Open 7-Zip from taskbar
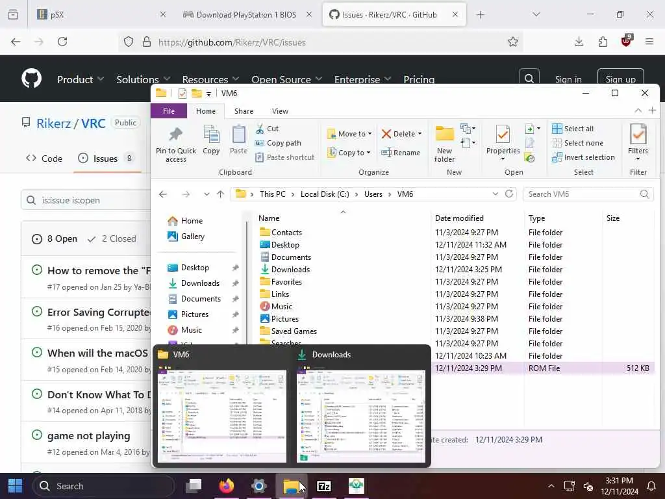The width and height of the screenshot is (665, 499). 323,486
